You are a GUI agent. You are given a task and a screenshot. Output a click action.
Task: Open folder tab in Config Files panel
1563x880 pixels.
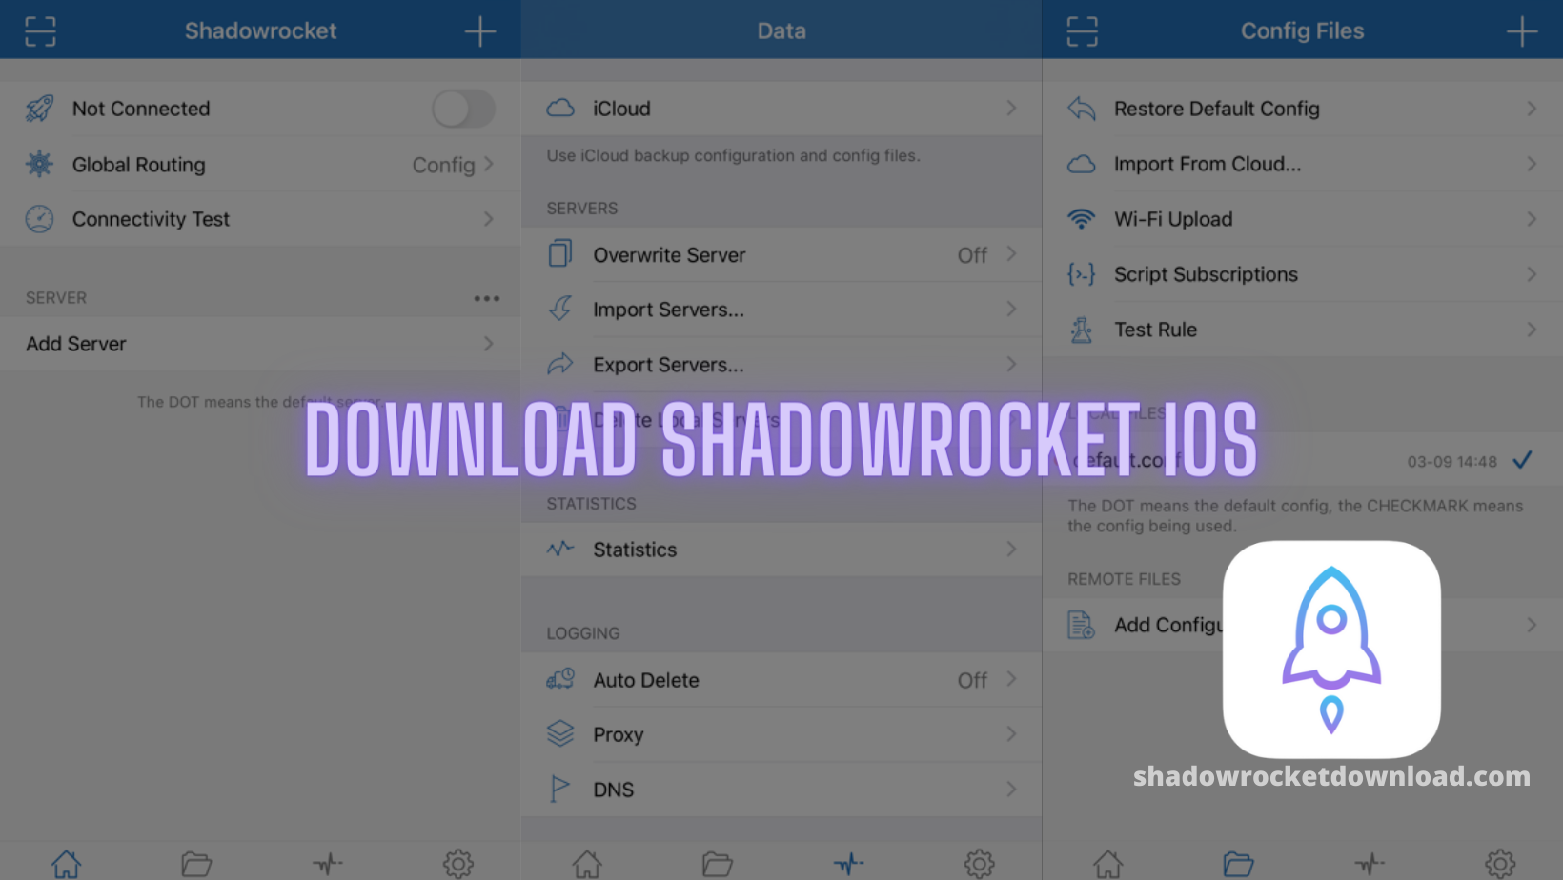pos(1238,864)
